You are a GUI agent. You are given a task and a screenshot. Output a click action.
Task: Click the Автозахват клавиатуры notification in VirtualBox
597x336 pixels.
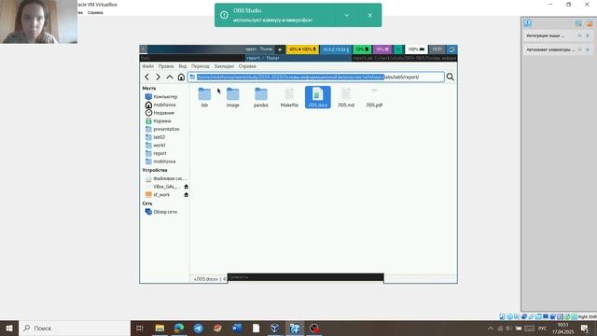[x=558, y=49]
